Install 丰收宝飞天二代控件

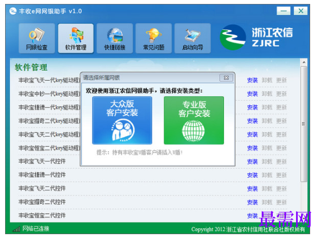[x=253, y=188]
